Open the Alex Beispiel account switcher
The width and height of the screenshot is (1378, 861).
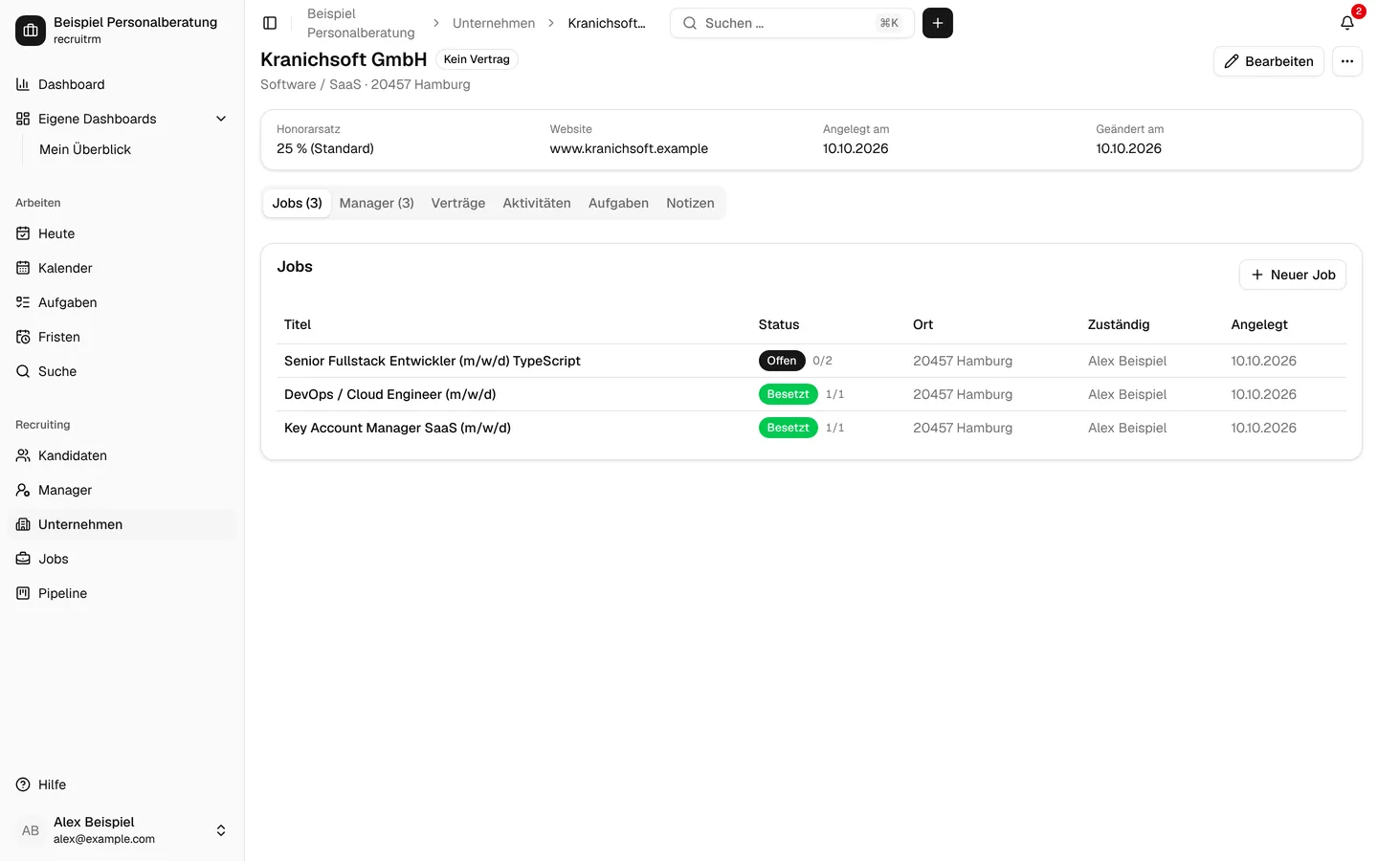click(x=122, y=830)
